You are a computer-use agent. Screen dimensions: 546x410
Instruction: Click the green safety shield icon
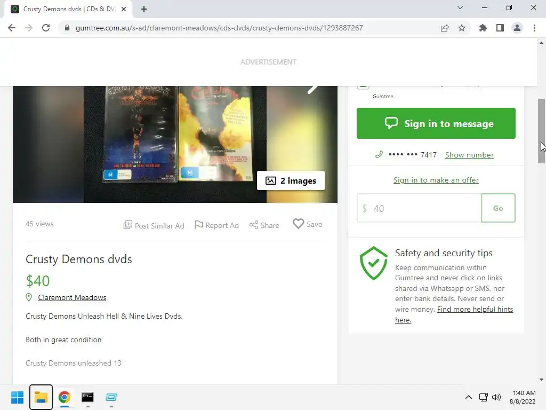click(x=374, y=263)
